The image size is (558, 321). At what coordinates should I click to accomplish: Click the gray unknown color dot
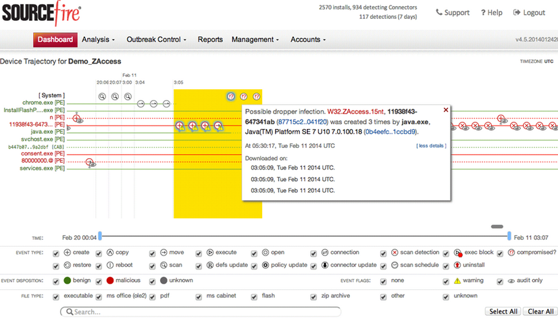tap(163, 280)
